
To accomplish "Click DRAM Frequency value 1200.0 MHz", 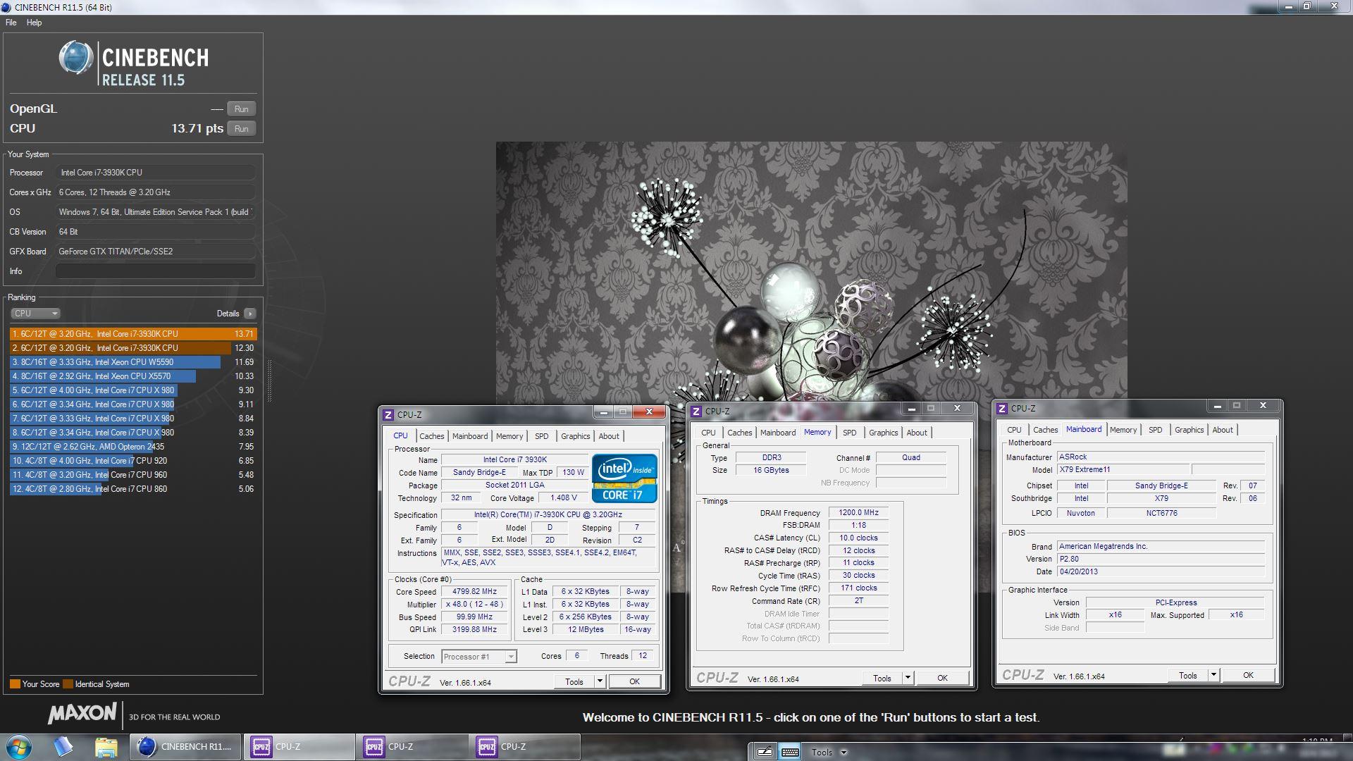I will click(x=858, y=513).
